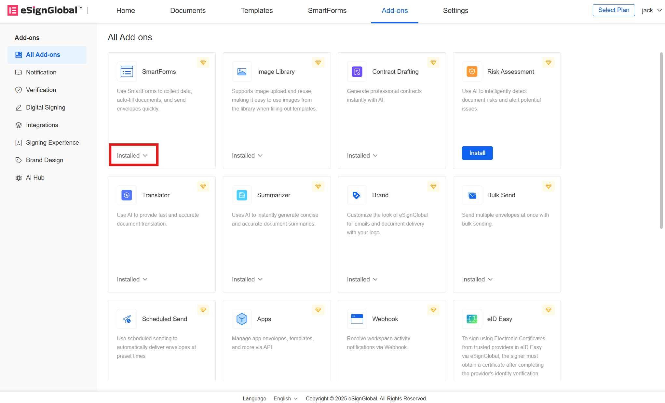Click the premium diamond badge on Scheduled Send
Image resolution: width=665 pixels, height=403 pixels.
(x=203, y=310)
